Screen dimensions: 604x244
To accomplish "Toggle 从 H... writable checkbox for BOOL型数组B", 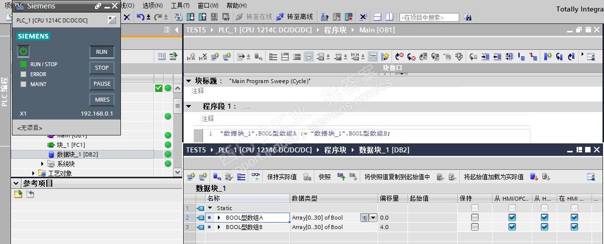I will (544, 227).
